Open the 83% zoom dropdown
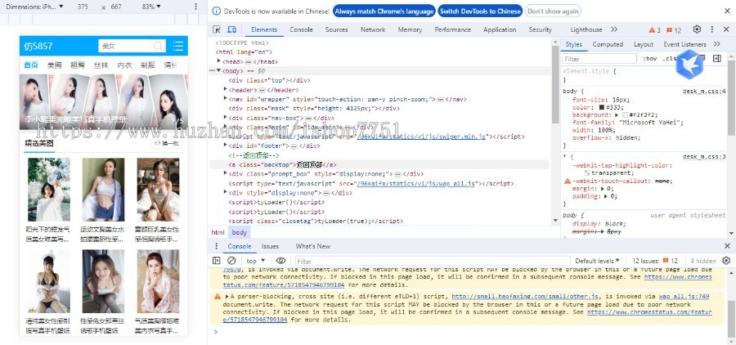The width and height of the screenshot is (736, 345). 150,7
